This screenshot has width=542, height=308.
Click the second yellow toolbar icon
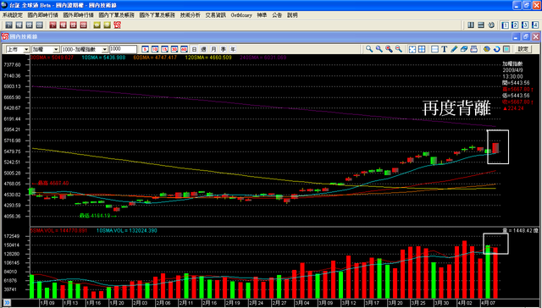pyautogui.click(x=108, y=25)
